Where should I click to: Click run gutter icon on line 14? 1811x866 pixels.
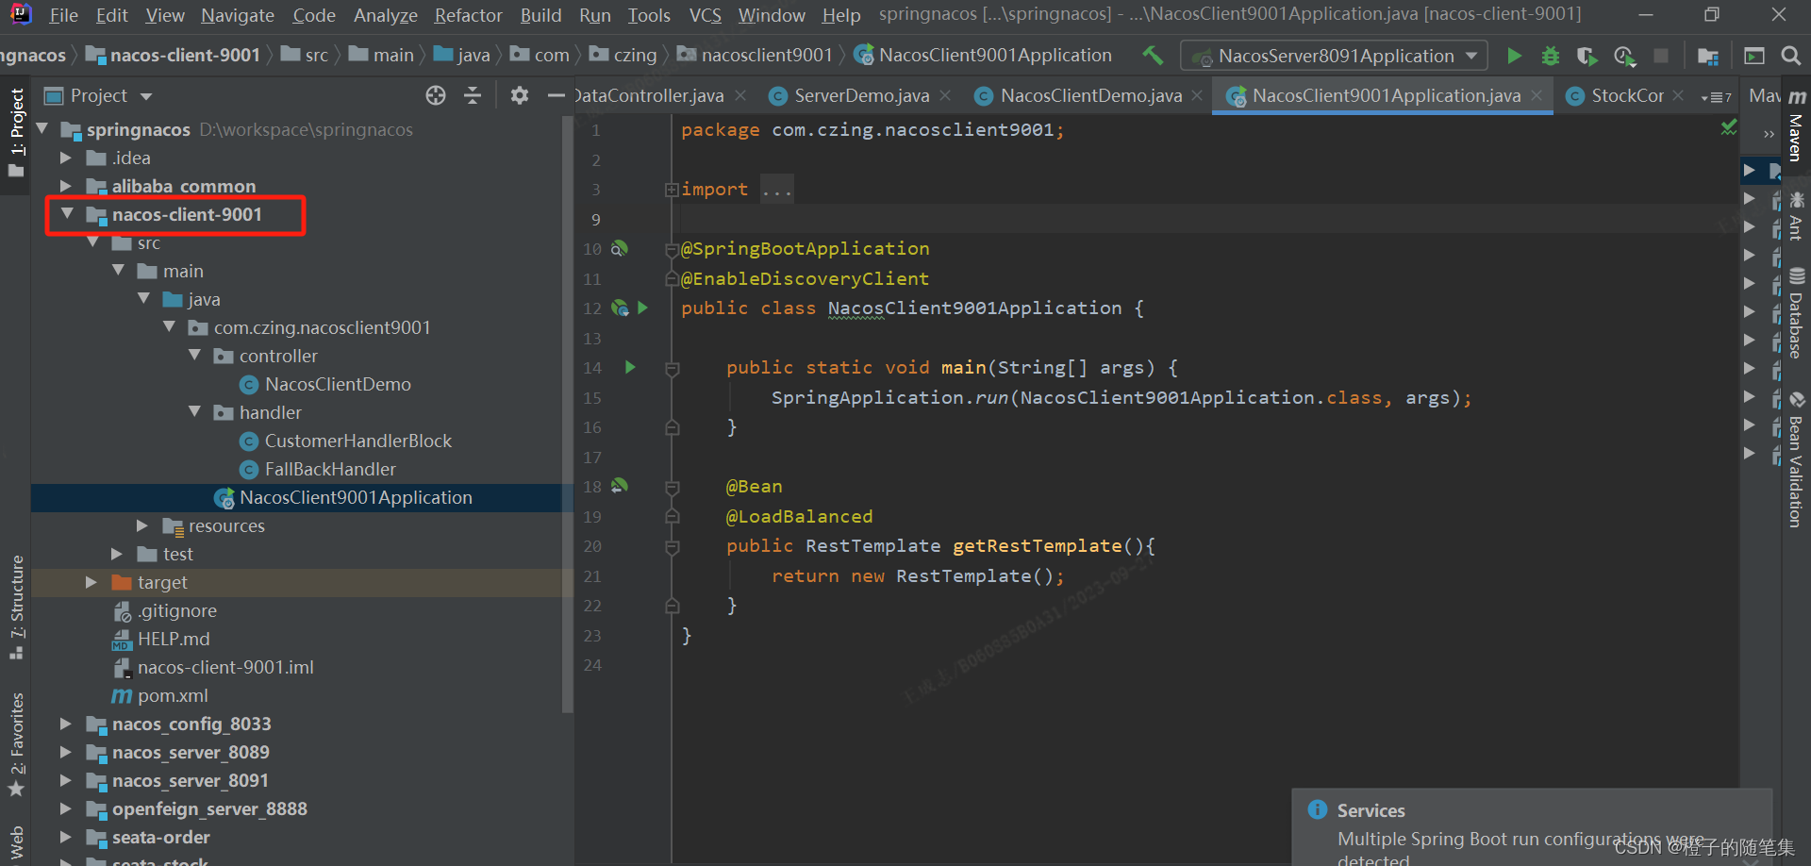(x=630, y=367)
